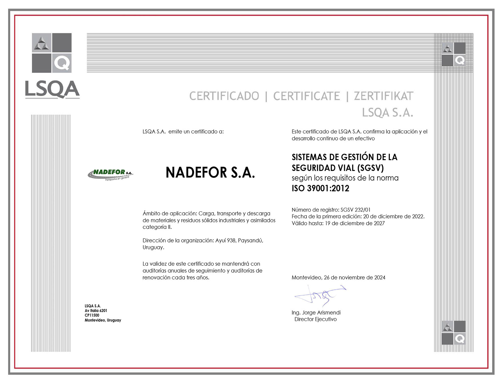This screenshot has height=384, width=503.
Task: Click the Dirección de la organización address text
Action: click(x=203, y=244)
